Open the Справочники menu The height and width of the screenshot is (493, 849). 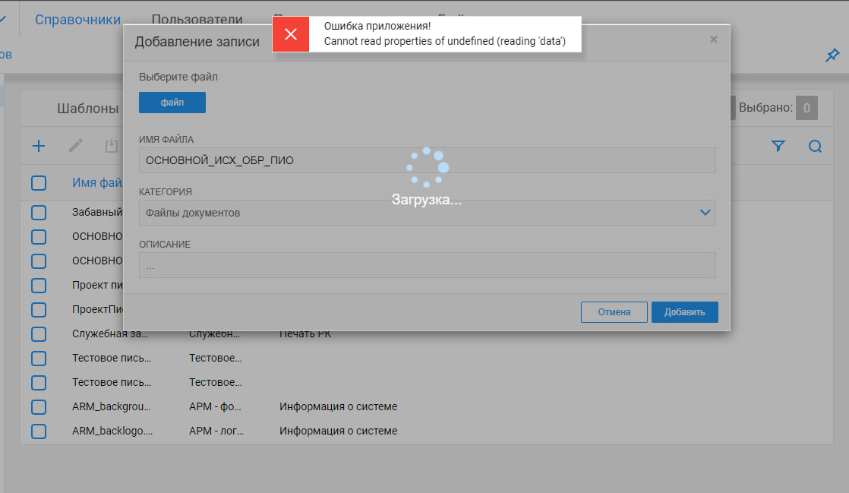point(77,20)
